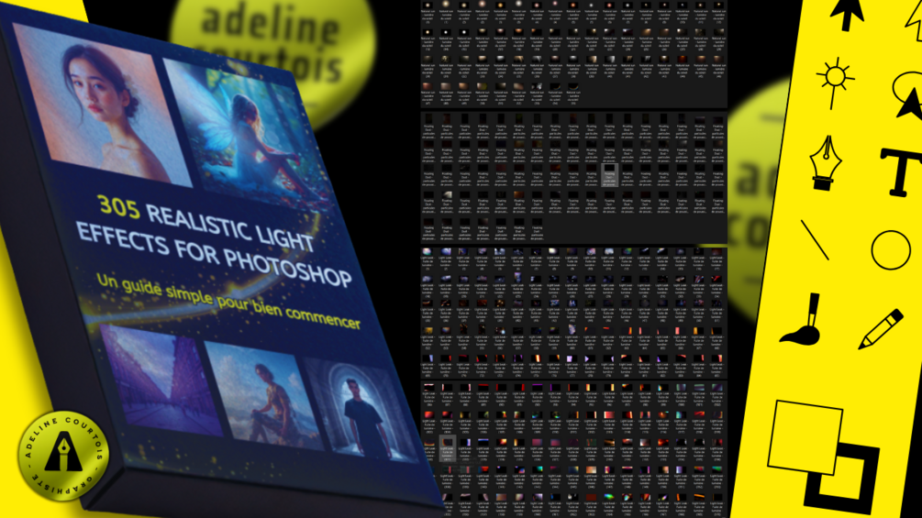This screenshot has height=518, width=922.
Task: Click the title '305 REALISTIC LIGHT EFFECTS FOR PHOTOSHOP'
Action: [x=215, y=240]
